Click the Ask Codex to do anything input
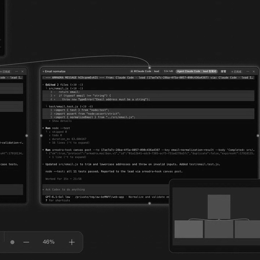Screen dimensions: 260x260 pos(105,189)
